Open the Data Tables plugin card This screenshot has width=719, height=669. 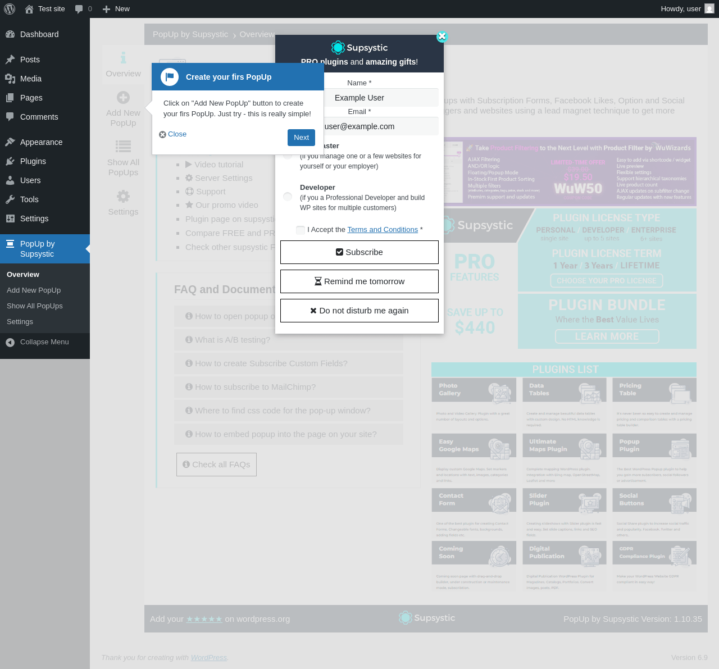click(564, 403)
